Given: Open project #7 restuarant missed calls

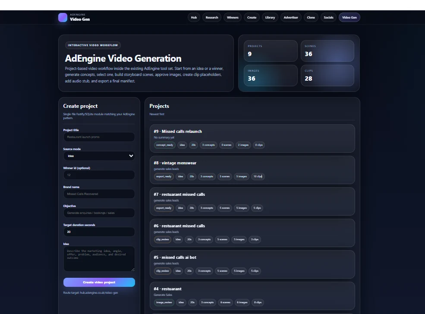Looking at the screenshot, I should [252, 201].
